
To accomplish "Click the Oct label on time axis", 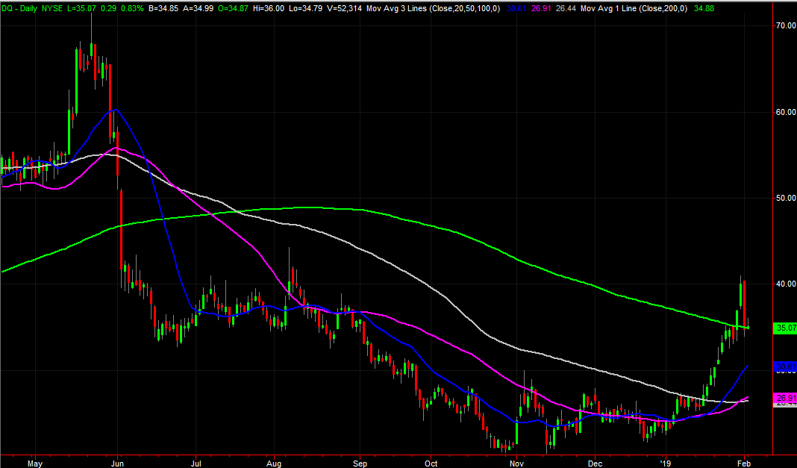I will click(x=431, y=461).
